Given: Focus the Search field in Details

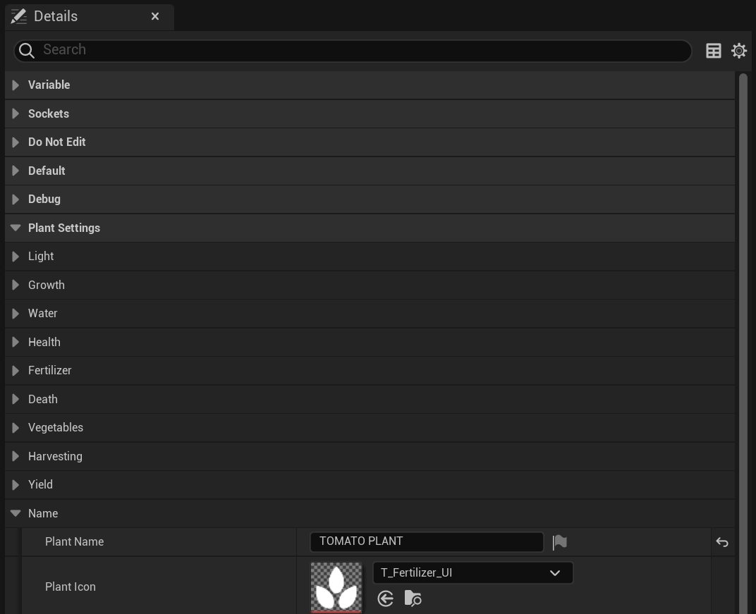Looking at the screenshot, I should click(353, 51).
